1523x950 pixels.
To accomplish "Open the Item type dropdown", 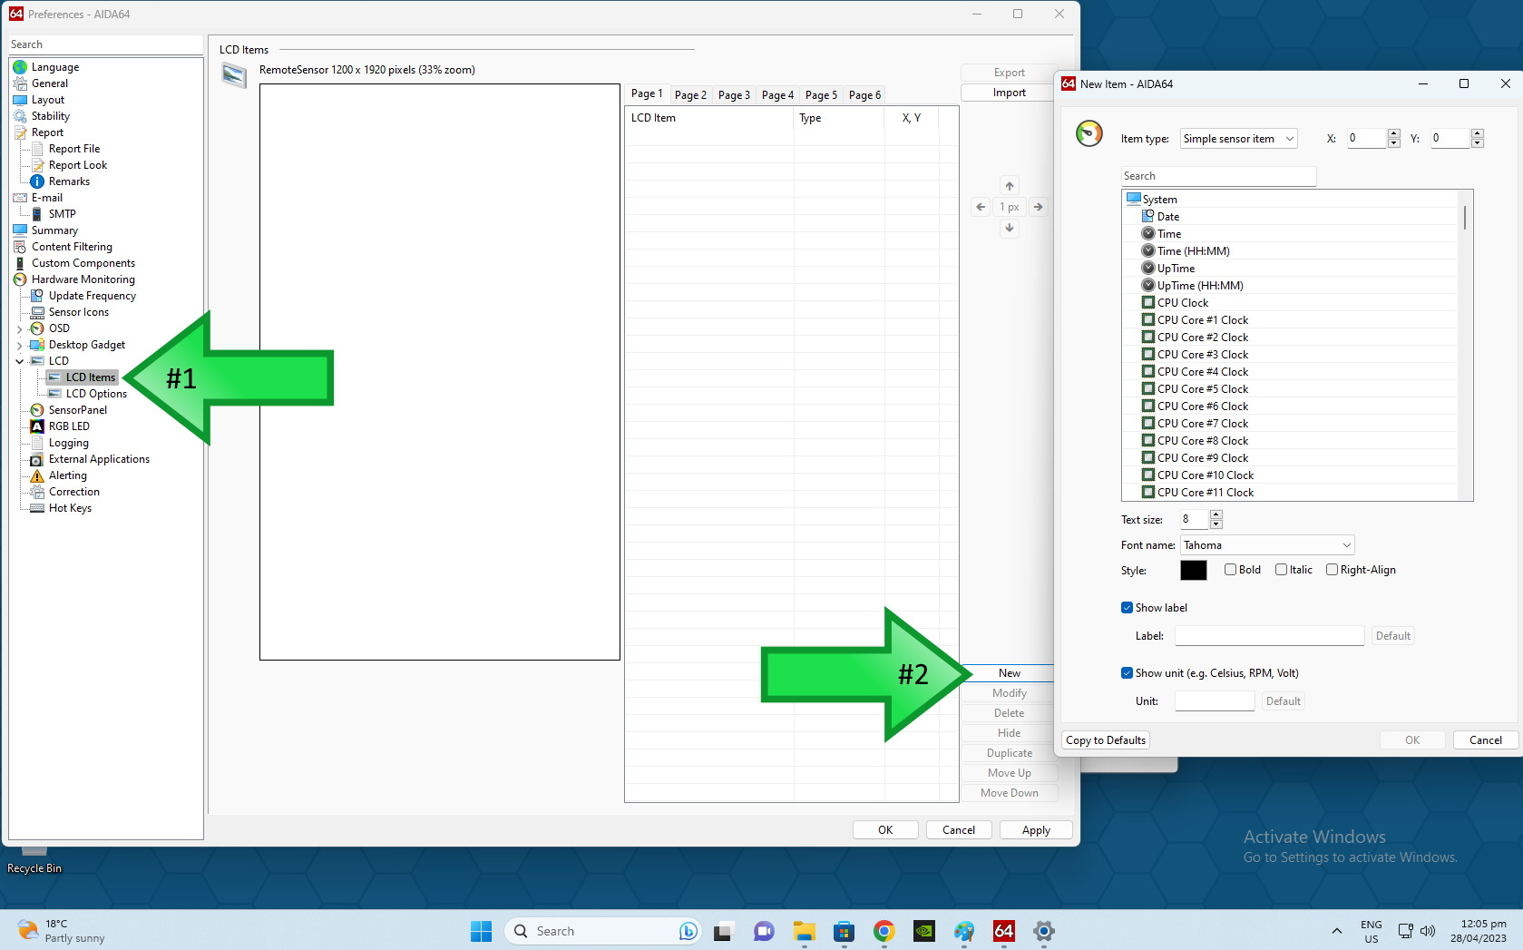I will click(1239, 139).
